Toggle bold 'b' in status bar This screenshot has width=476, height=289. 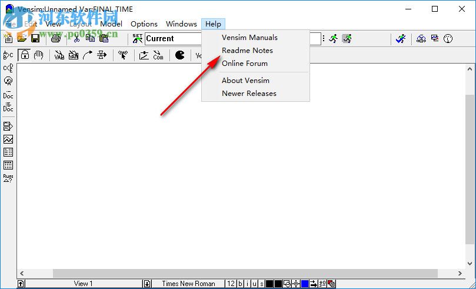pyautogui.click(x=240, y=284)
